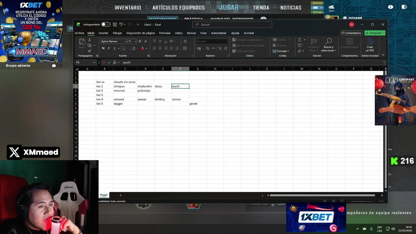Open the Archivo tab
416x234 pixels.
click(80, 33)
